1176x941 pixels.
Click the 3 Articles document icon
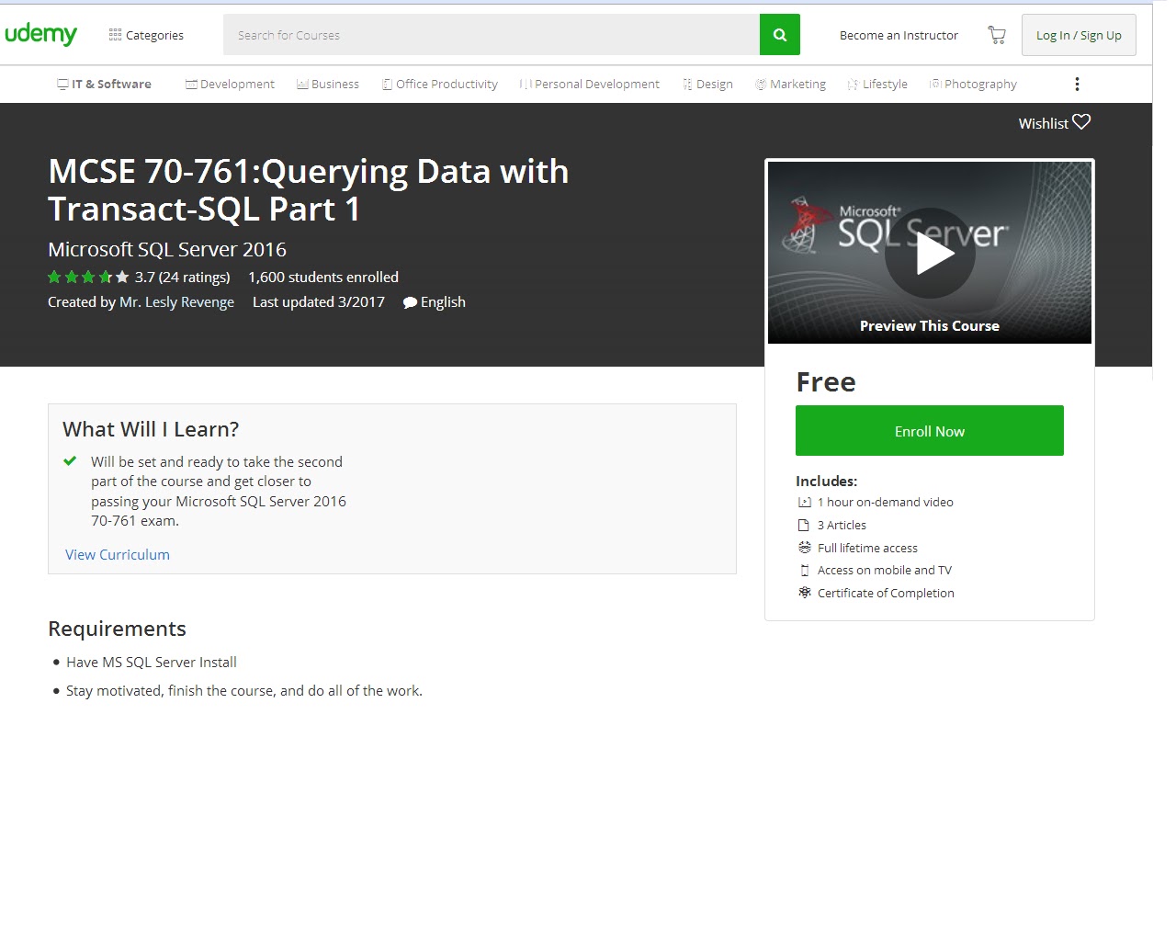(804, 525)
